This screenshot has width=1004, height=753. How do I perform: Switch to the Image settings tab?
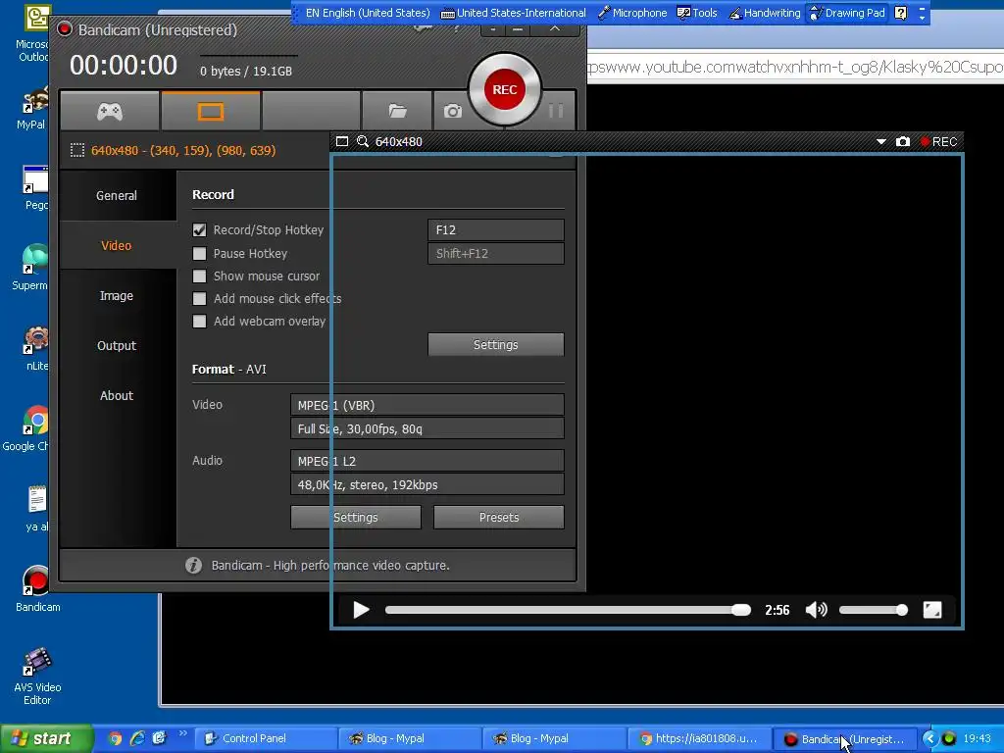pos(117,295)
